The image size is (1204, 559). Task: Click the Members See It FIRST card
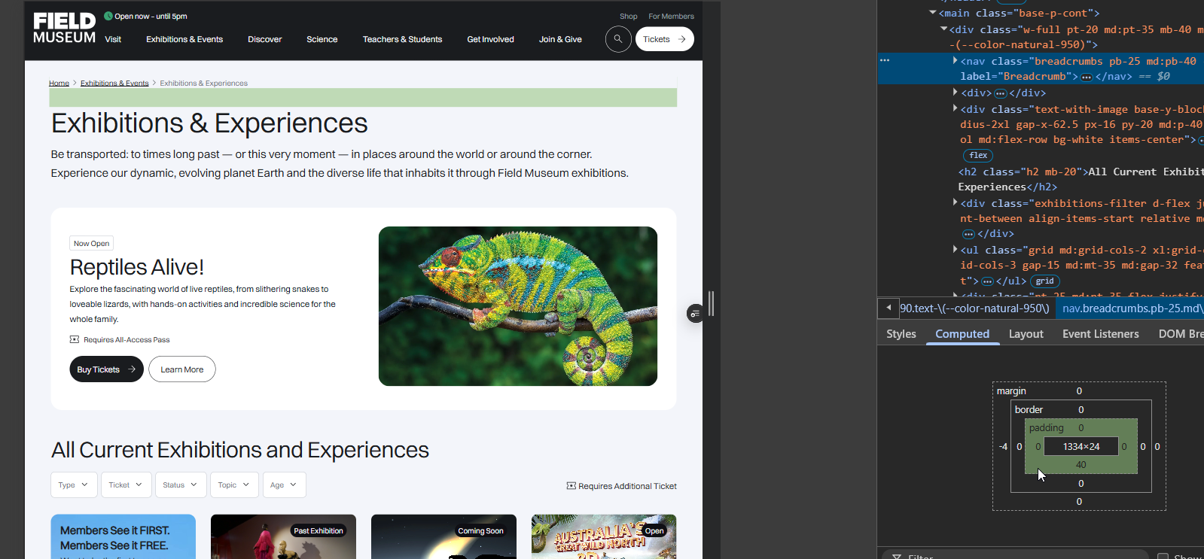[x=123, y=536]
